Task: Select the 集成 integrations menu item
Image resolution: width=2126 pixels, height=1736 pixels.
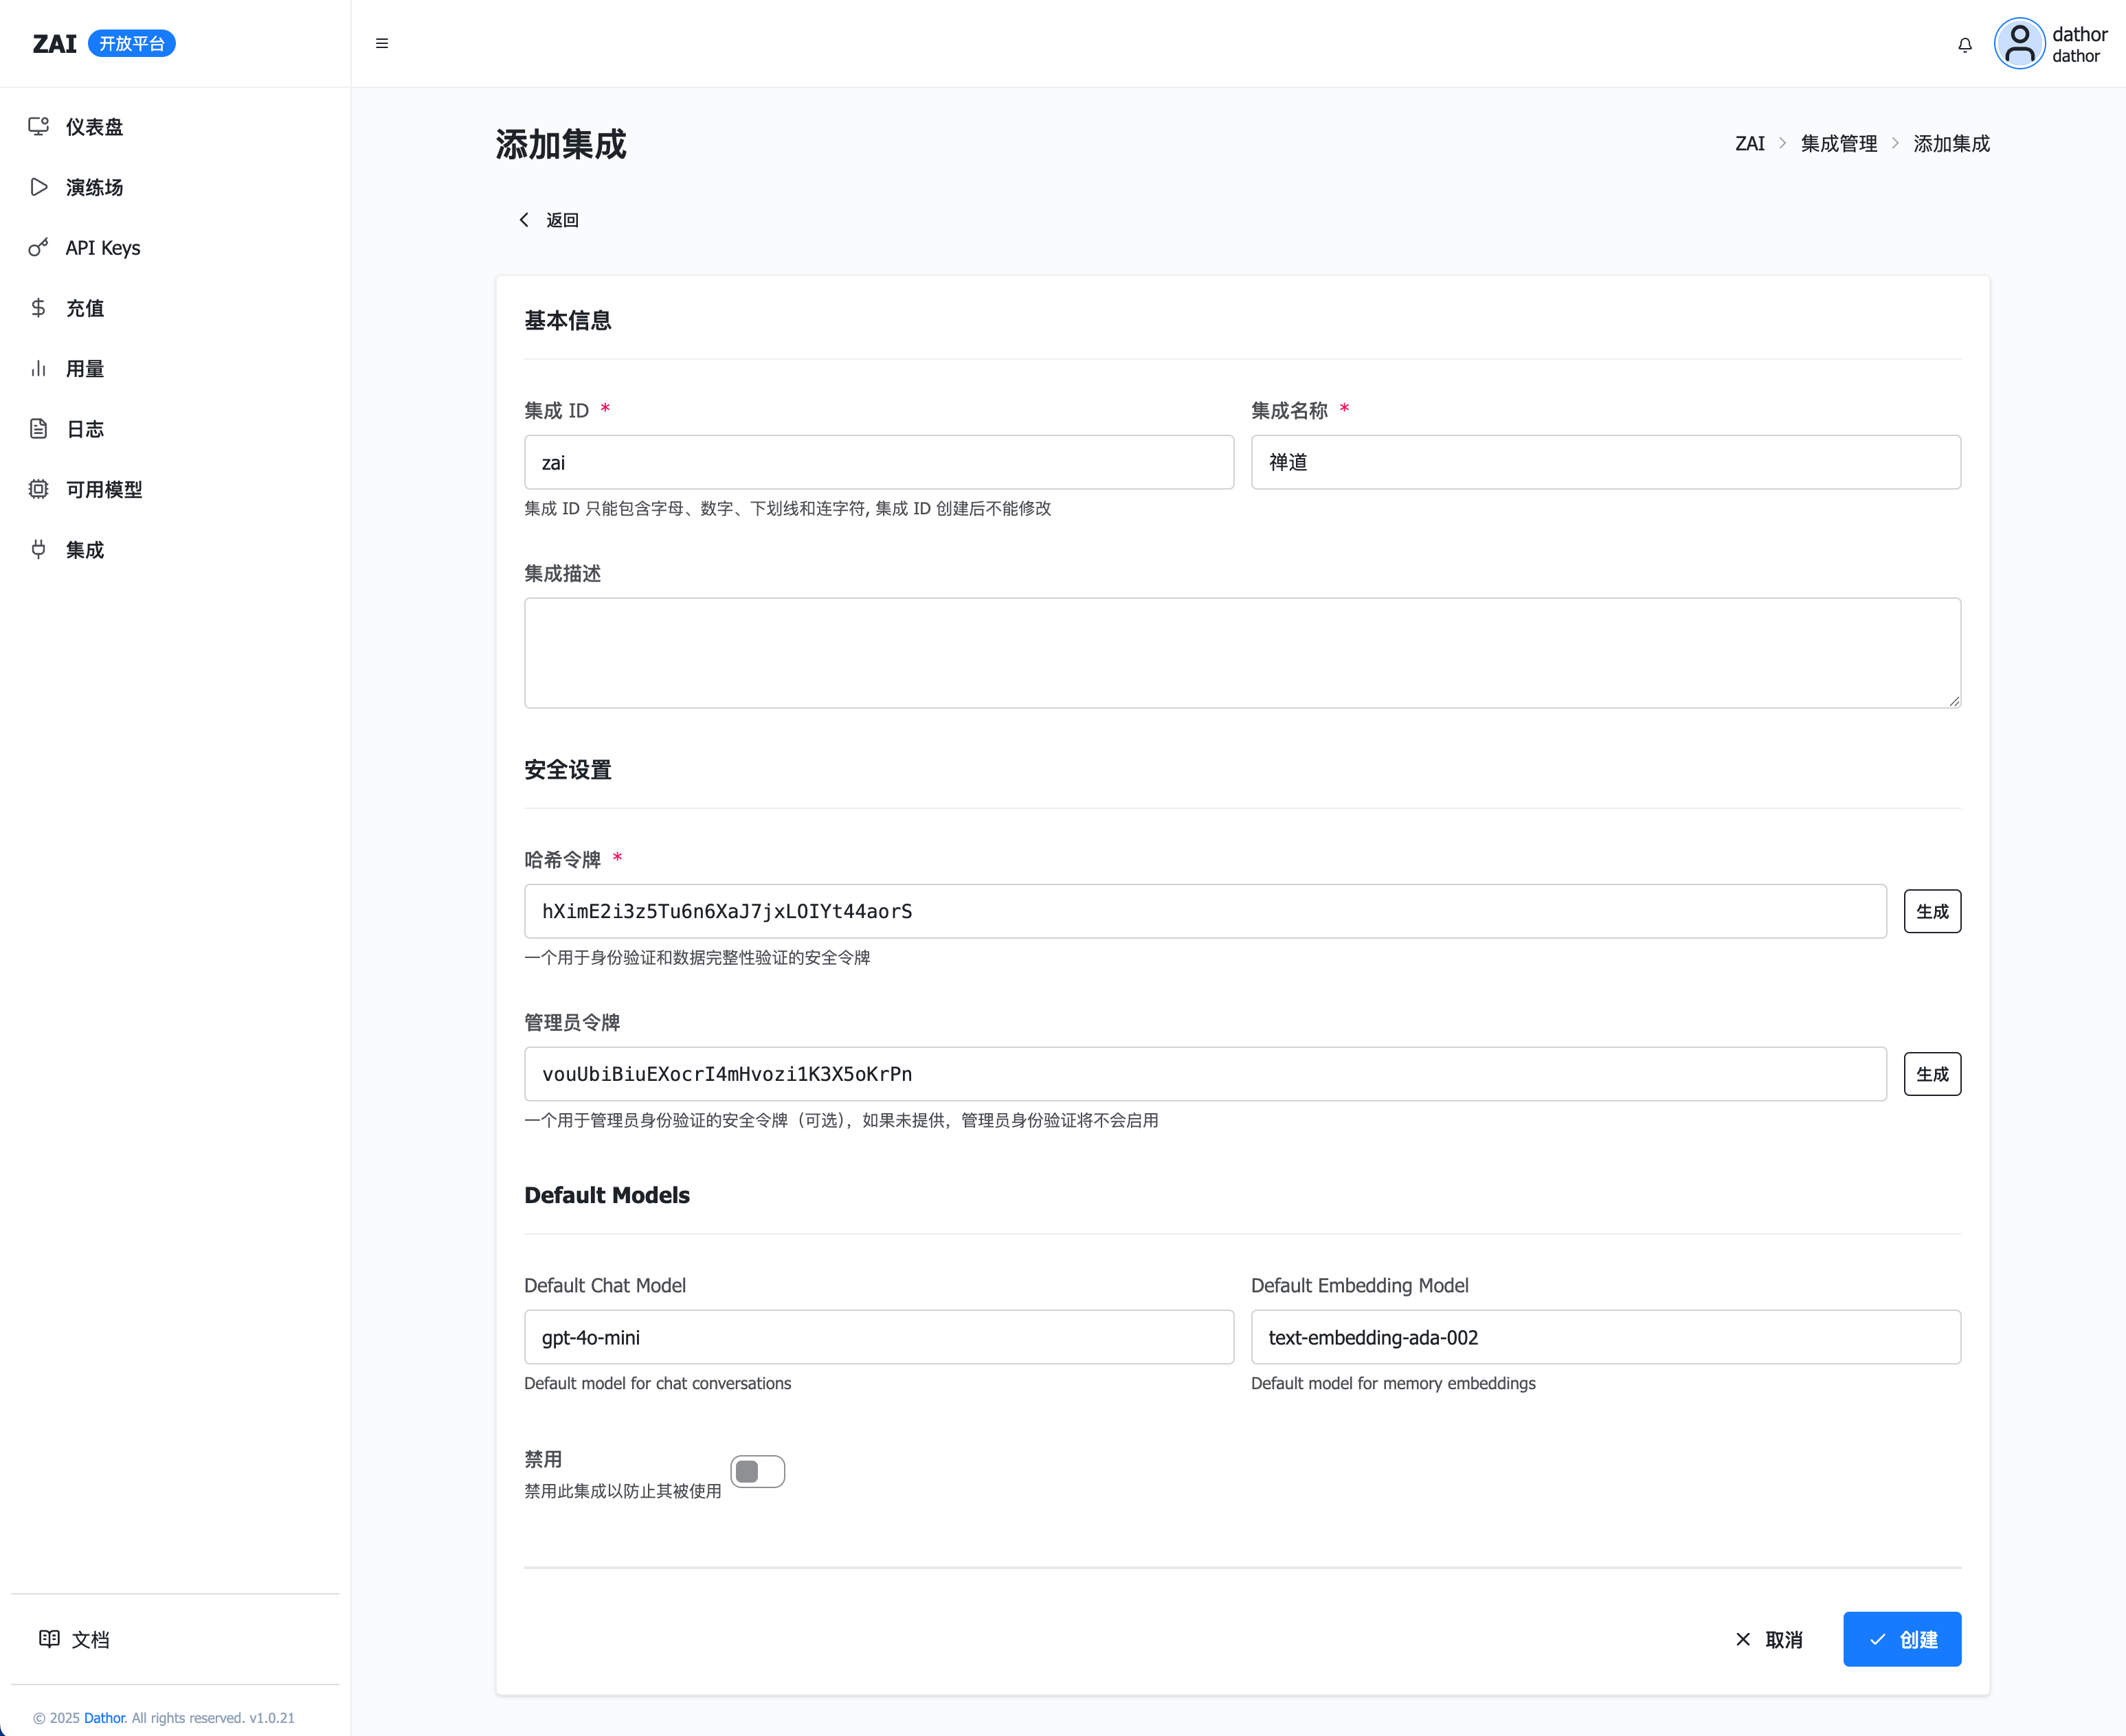Action: 85,550
